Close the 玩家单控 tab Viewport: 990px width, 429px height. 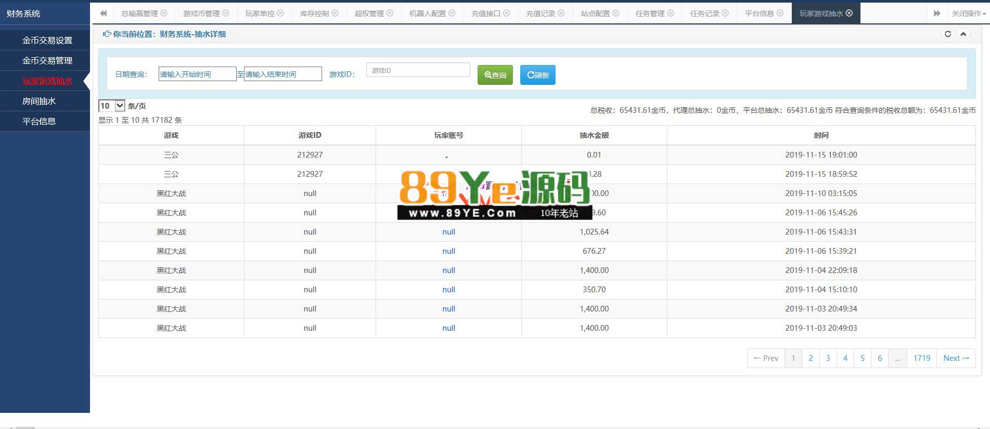[x=280, y=13]
